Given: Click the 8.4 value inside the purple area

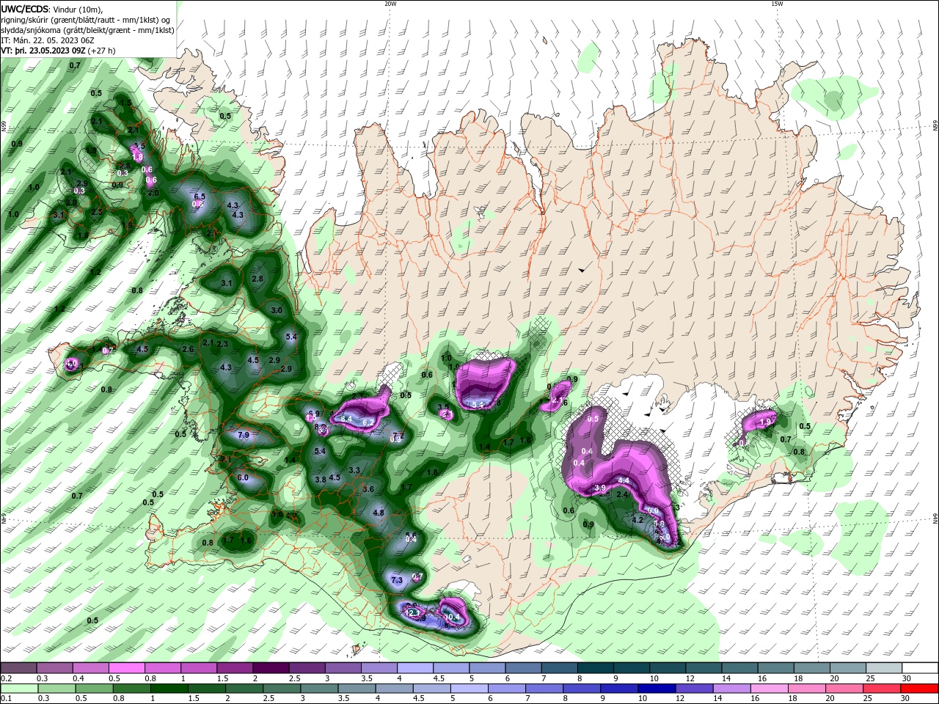Looking at the screenshot, I should [347, 418].
